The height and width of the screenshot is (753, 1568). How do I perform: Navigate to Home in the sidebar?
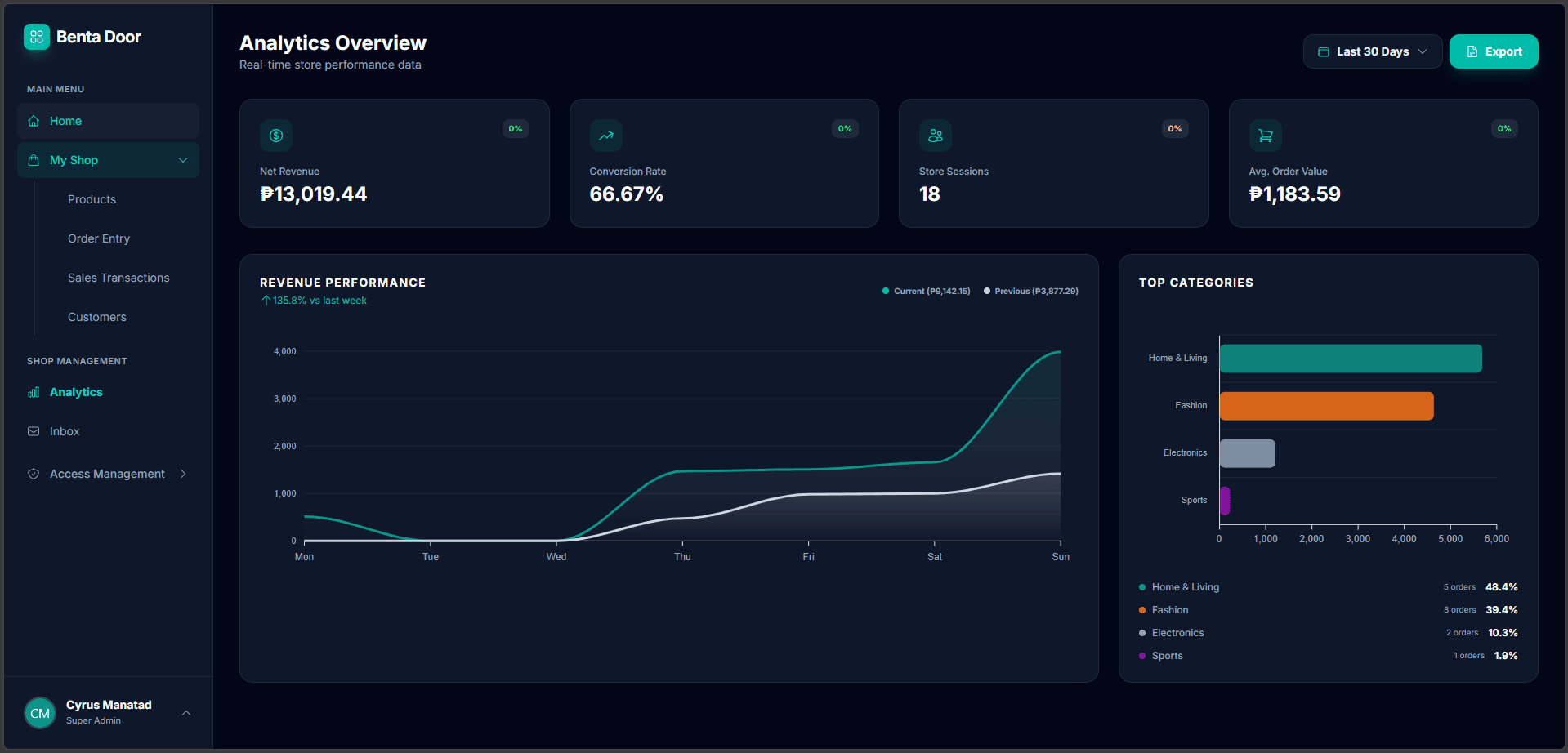tap(108, 121)
